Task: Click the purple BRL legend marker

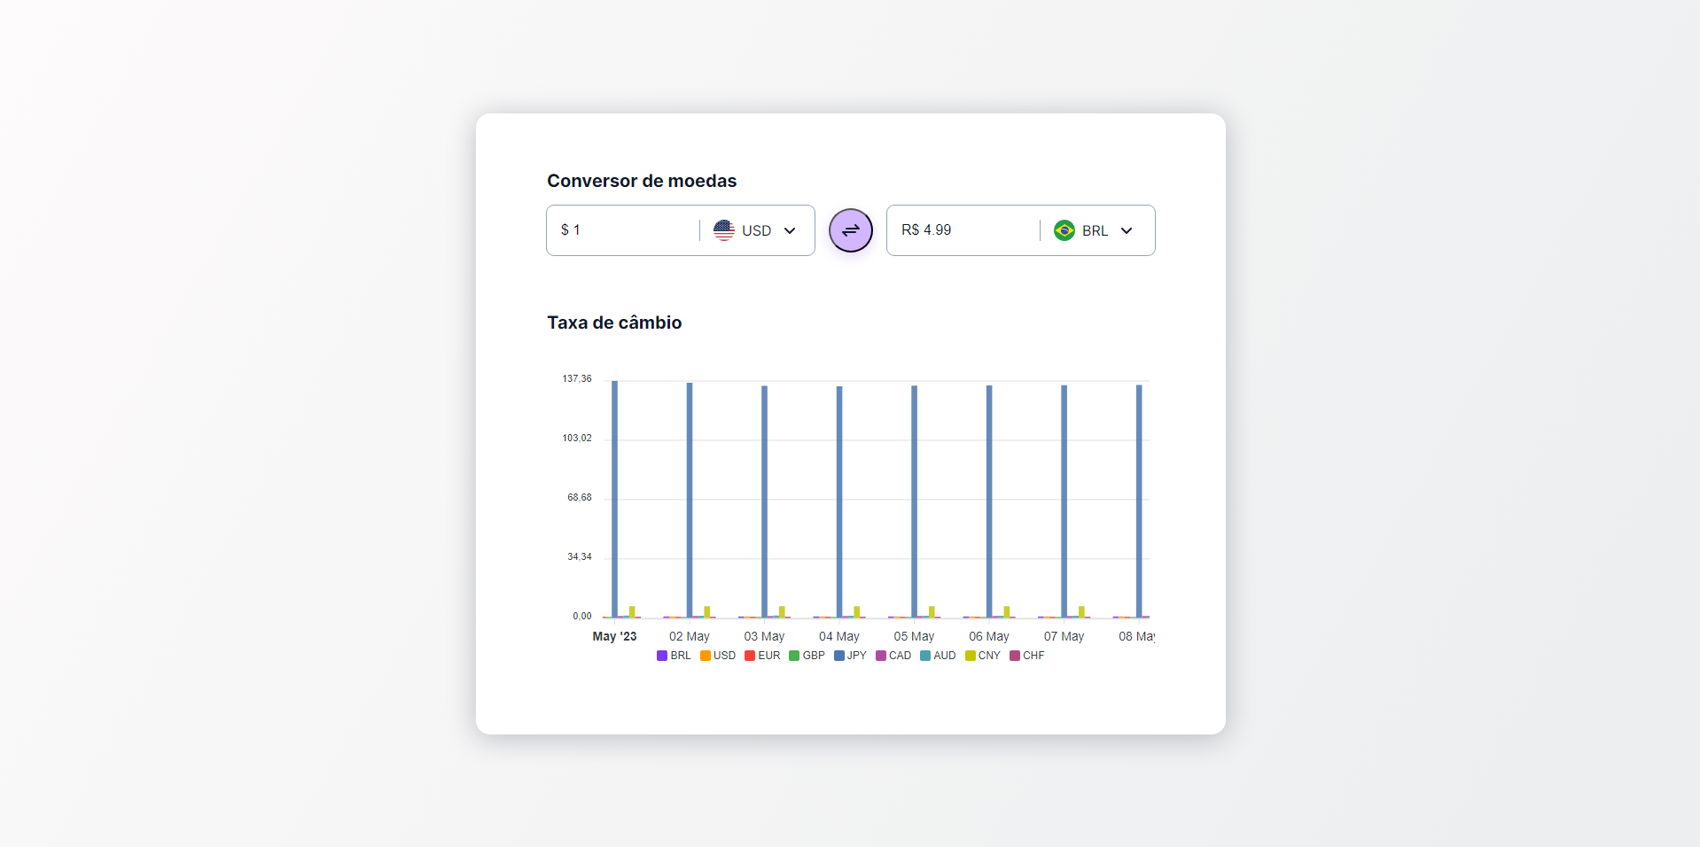Action: 662,656
